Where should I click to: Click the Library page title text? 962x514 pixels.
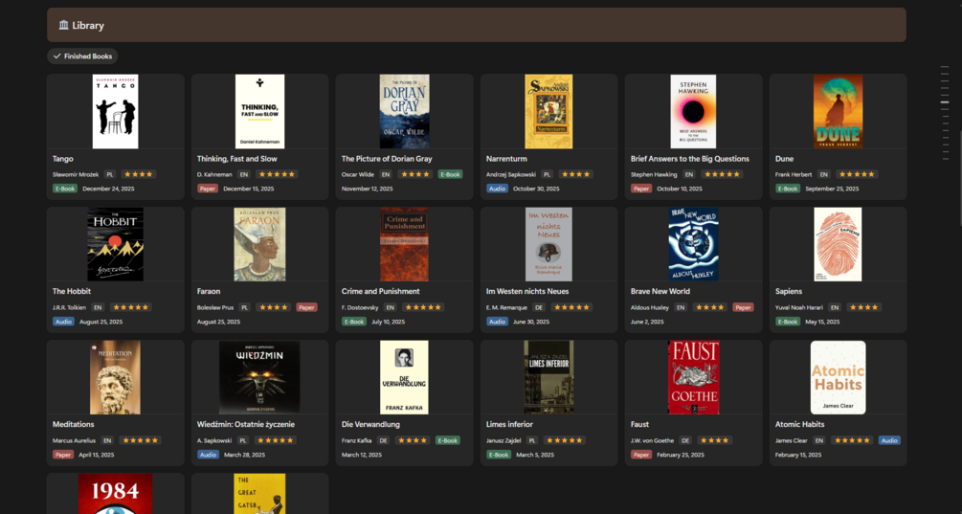(x=88, y=25)
